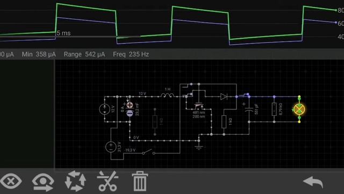Tap the Min 358 µA readout
Screen dimensions: 344x194
coord(39,54)
